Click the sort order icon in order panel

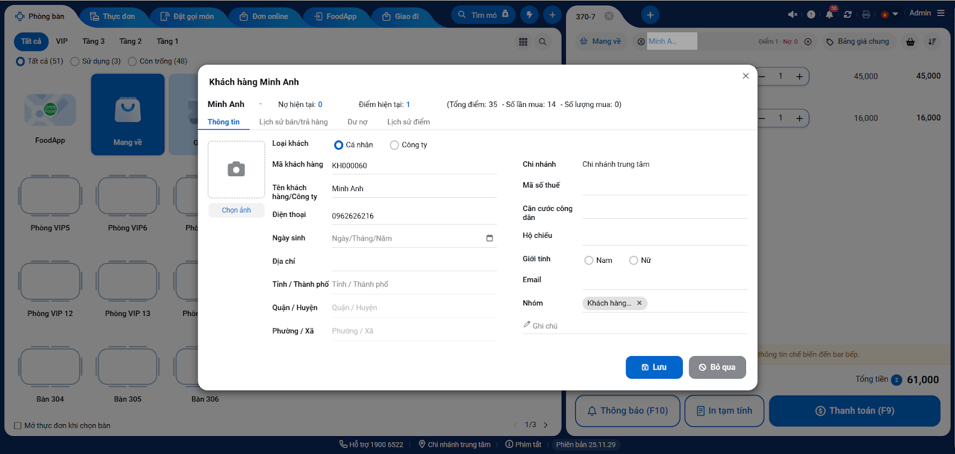(932, 42)
